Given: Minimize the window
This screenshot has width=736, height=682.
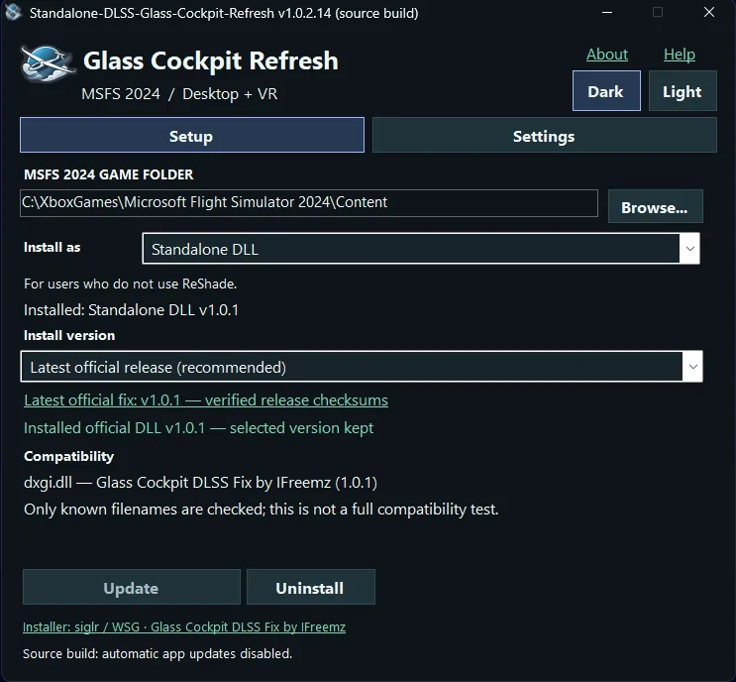Looking at the screenshot, I should tap(607, 12).
